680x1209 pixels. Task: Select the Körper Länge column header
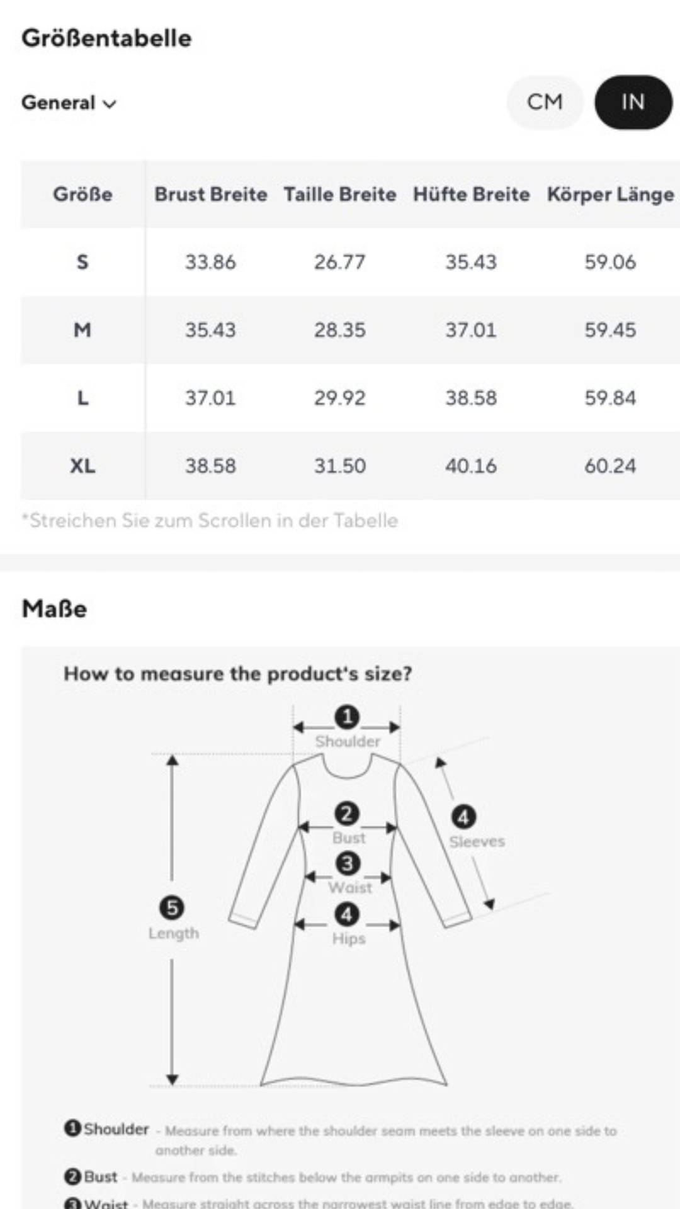pyautogui.click(x=610, y=195)
